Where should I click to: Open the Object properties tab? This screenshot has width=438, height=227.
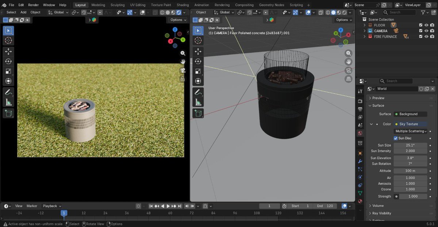(360, 153)
